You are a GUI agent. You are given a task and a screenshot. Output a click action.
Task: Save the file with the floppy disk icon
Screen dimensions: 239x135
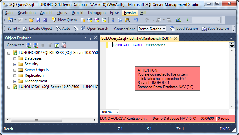(x=38, y=20)
